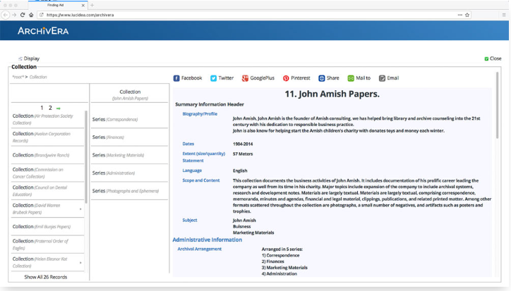
Task: Bookmark the page with the star icon
Action: 467,15
